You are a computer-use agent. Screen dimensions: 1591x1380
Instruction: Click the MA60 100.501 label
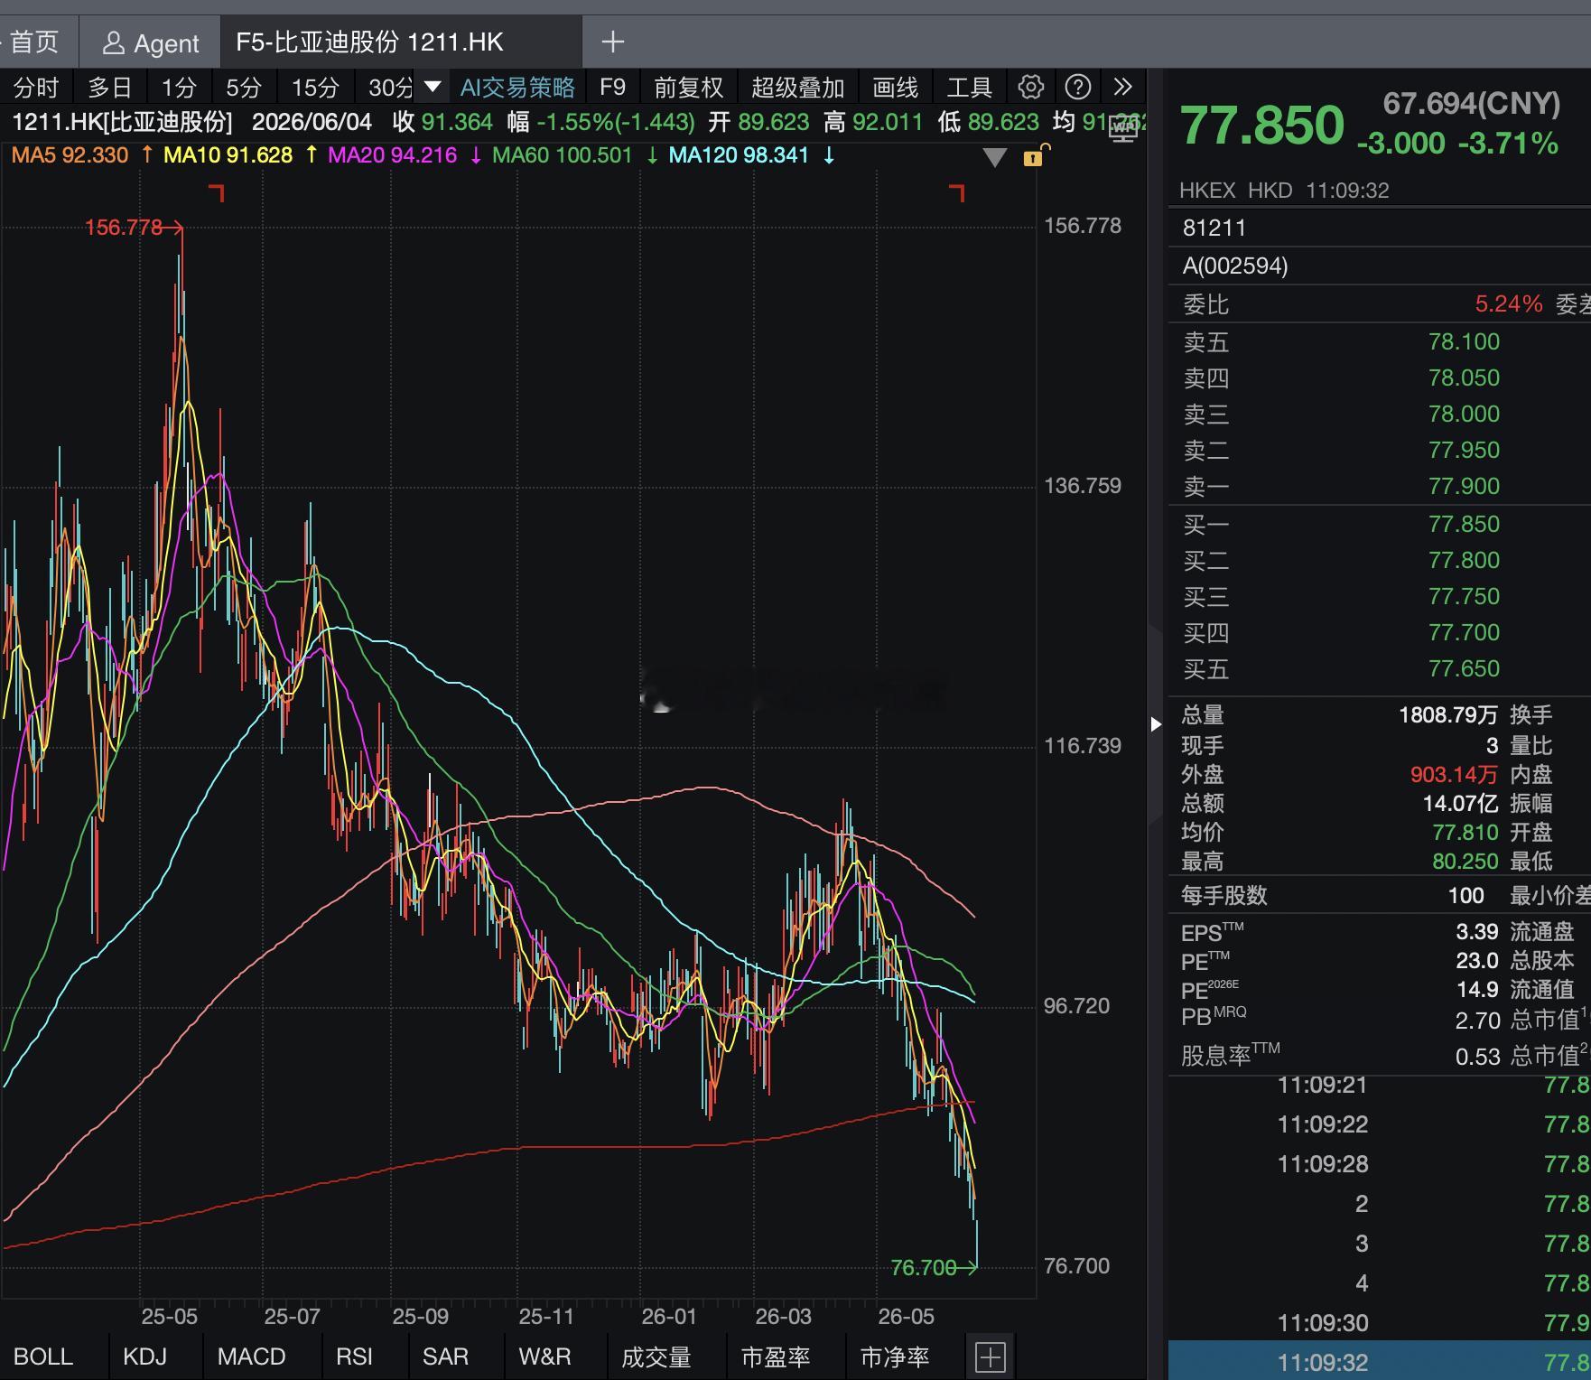(x=562, y=155)
